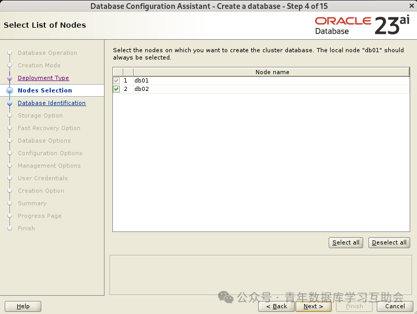Screen dimensions: 417x314
Task: Select the db02 node name cell
Action: pos(271,89)
